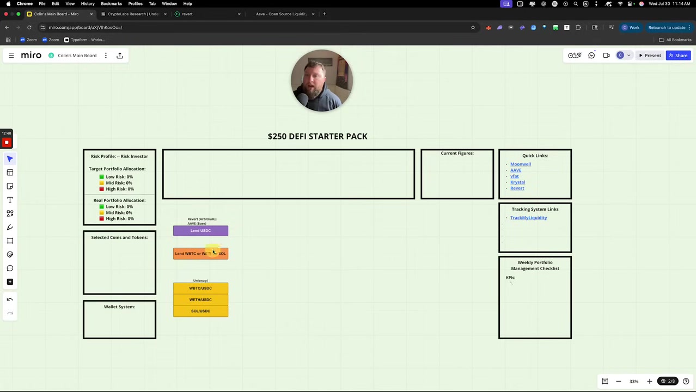Click the zoom in plus button

(649, 381)
